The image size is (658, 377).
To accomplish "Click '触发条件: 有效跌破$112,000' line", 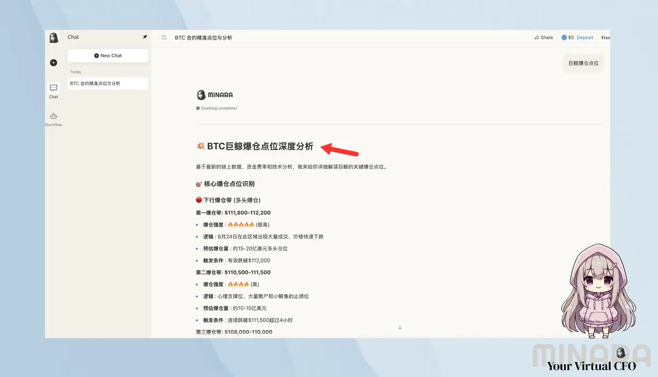I will click(x=236, y=261).
